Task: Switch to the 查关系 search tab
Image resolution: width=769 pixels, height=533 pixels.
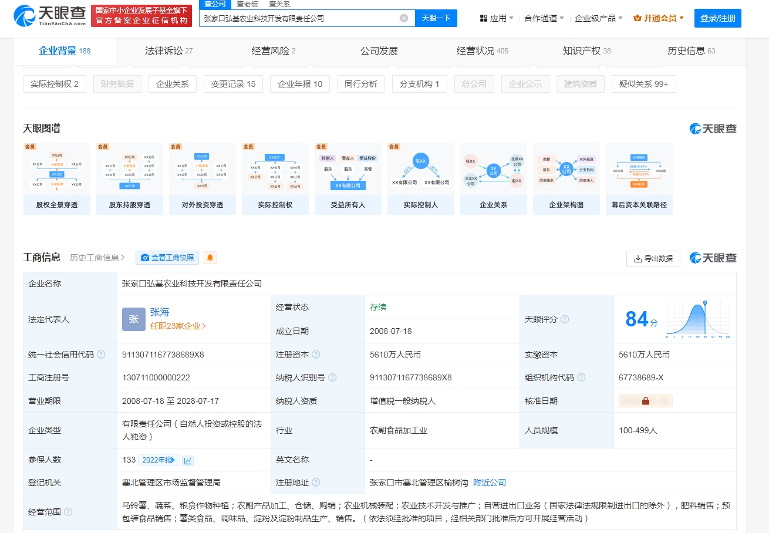Action: click(279, 4)
